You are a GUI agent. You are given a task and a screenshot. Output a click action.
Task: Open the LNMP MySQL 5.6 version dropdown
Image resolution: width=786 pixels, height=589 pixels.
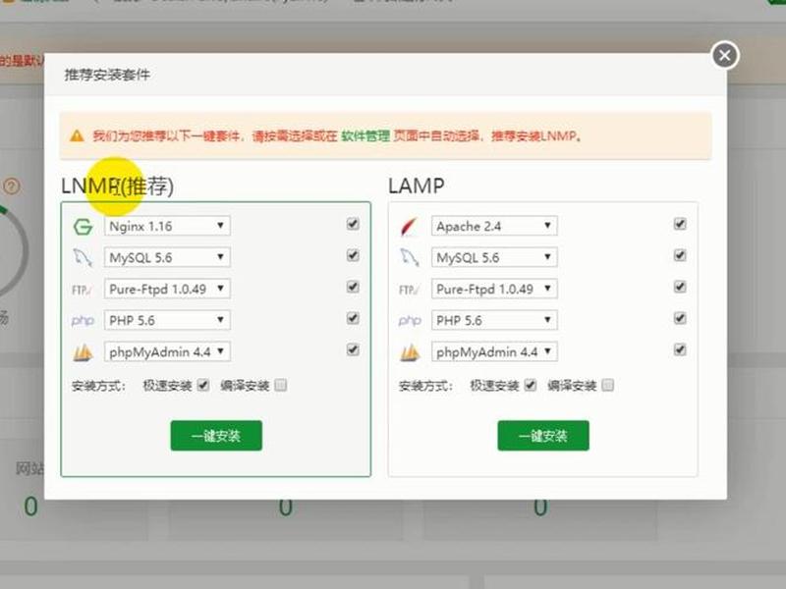point(167,257)
